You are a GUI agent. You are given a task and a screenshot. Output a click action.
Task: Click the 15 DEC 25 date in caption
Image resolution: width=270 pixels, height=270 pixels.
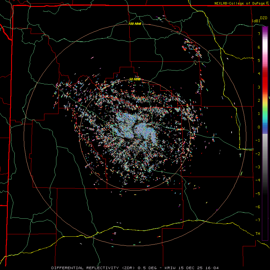point(191,268)
